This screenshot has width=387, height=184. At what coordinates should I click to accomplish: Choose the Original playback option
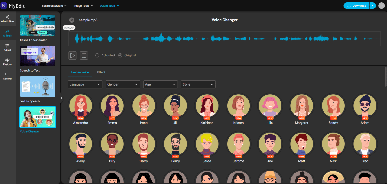127,56
